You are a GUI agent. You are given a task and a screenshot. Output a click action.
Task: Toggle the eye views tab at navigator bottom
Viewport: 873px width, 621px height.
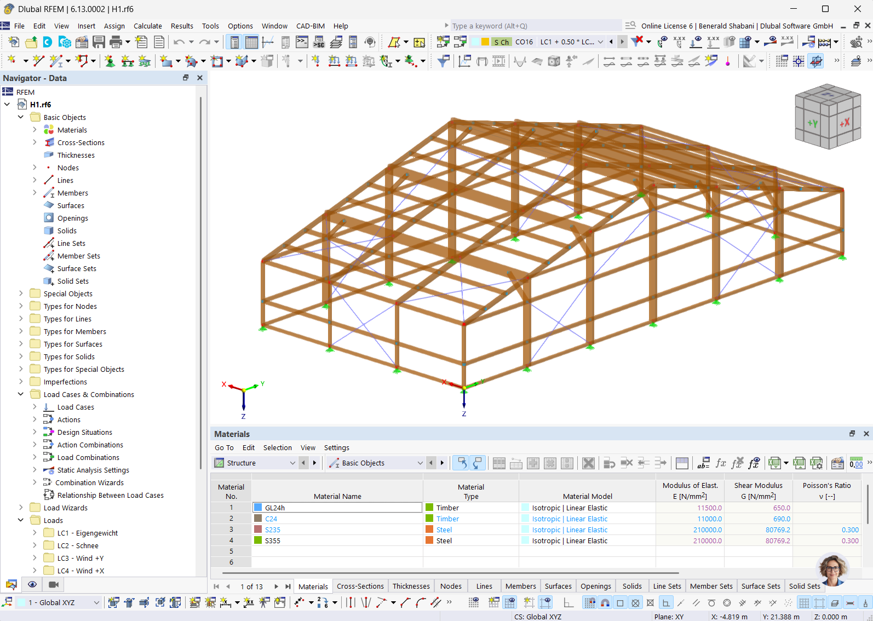click(32, 584)
